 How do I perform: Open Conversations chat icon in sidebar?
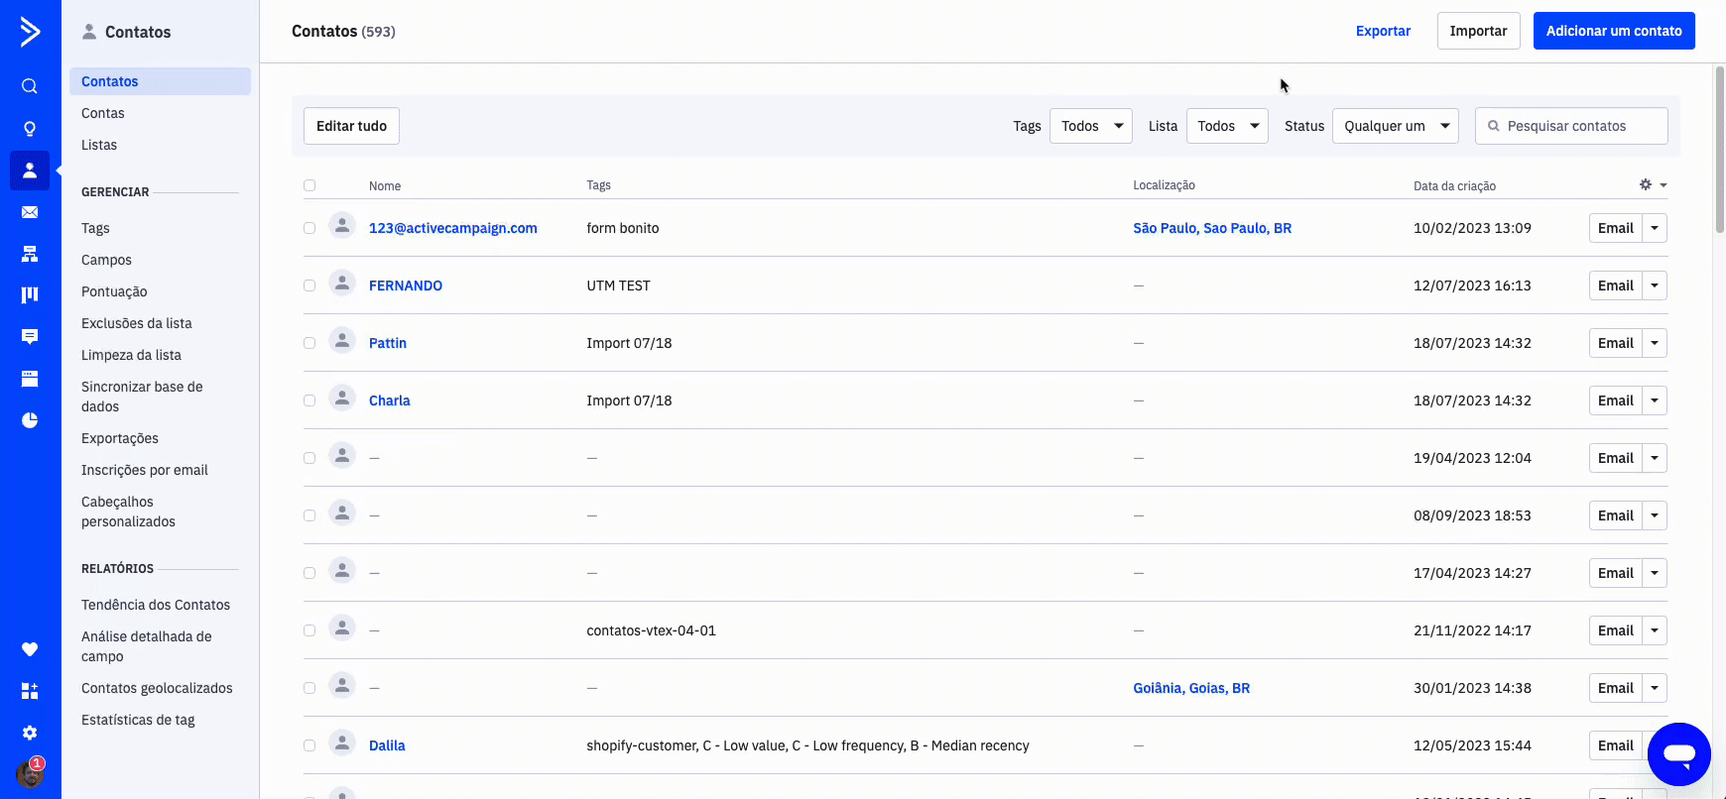coord(30,337)
